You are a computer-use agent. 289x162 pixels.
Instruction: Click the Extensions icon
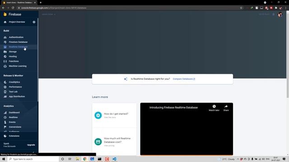point(5,136)
